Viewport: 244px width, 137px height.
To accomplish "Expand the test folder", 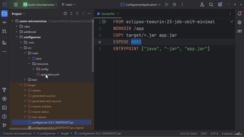I will (25, 80).
